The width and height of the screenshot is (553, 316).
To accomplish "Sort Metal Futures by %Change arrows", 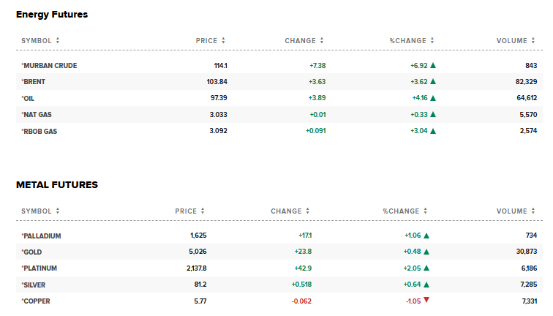I will [425, 211].
